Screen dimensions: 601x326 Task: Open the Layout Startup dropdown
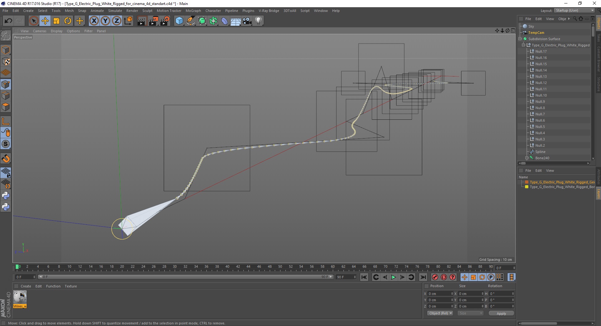pos(575,10)
